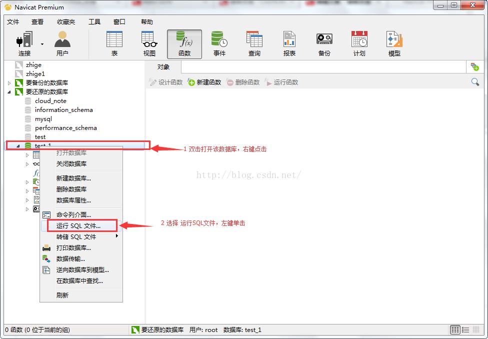Switch to list view in status bar

coord(465,329)
